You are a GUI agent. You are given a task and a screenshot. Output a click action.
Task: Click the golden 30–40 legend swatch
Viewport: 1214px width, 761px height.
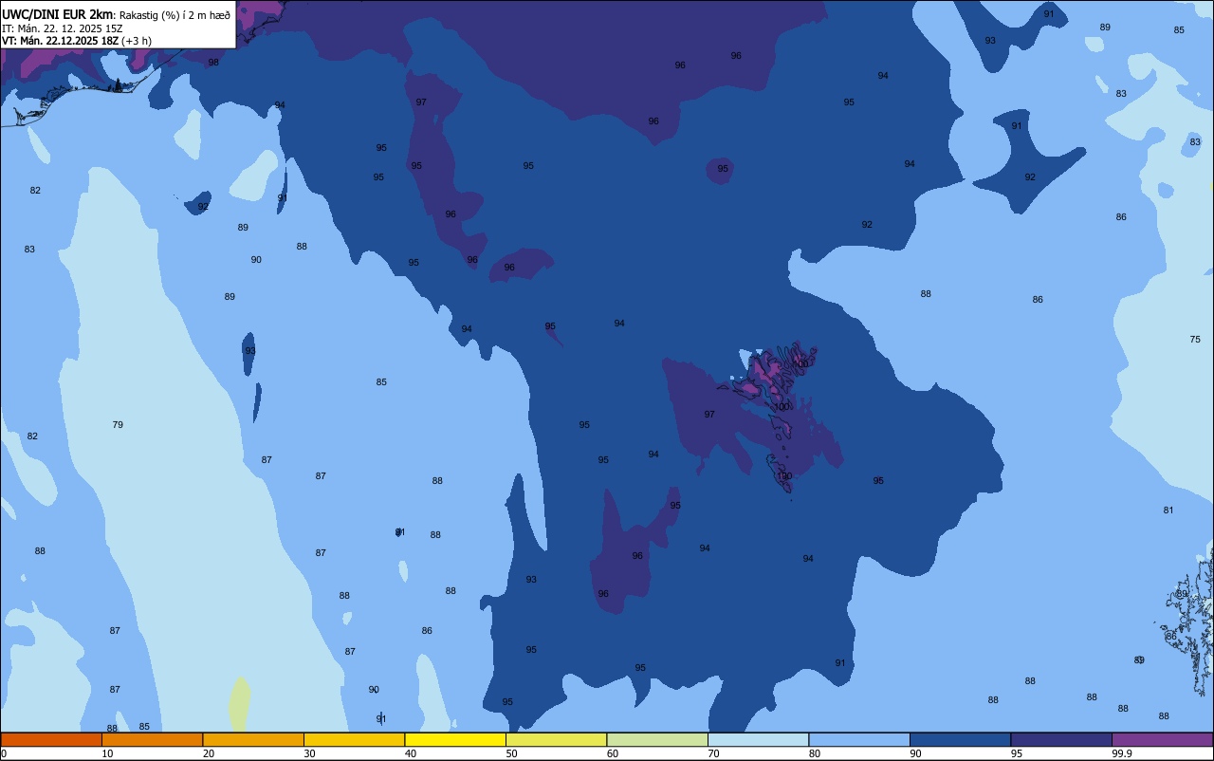pyautogui.click(x=354, y=739)
